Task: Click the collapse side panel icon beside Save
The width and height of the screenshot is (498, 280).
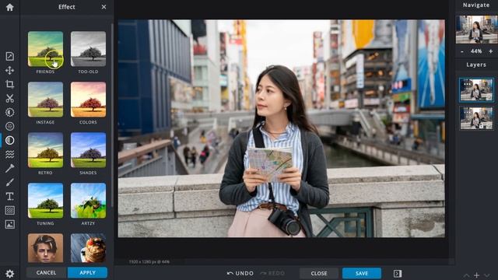Action: [x=398, y=273]
